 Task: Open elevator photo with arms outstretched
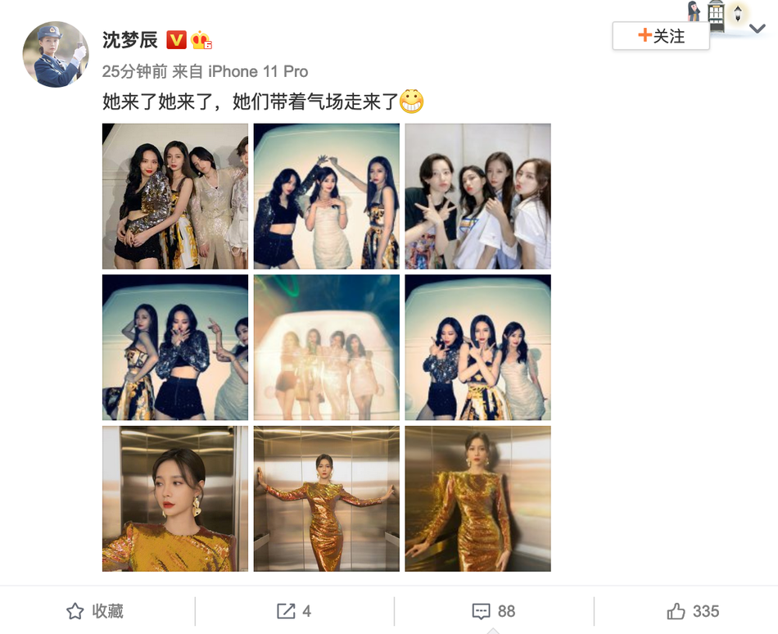click(327, 499)
